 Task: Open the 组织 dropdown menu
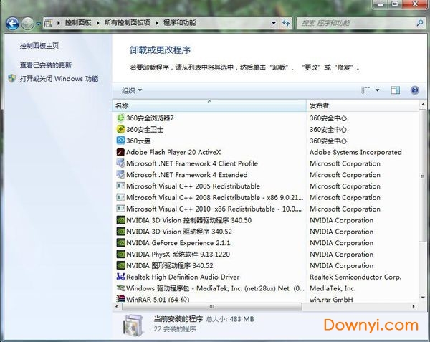[131, 90]
